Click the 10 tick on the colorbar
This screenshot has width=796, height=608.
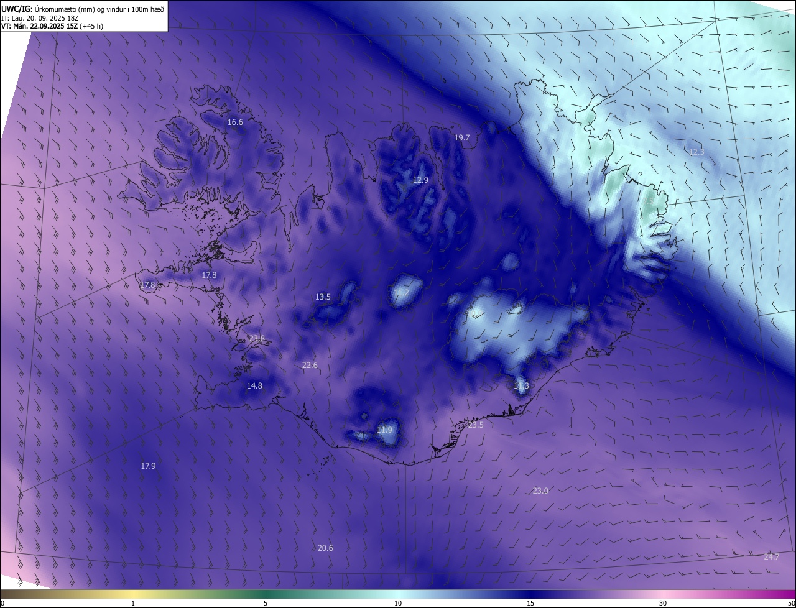(398, 604)
